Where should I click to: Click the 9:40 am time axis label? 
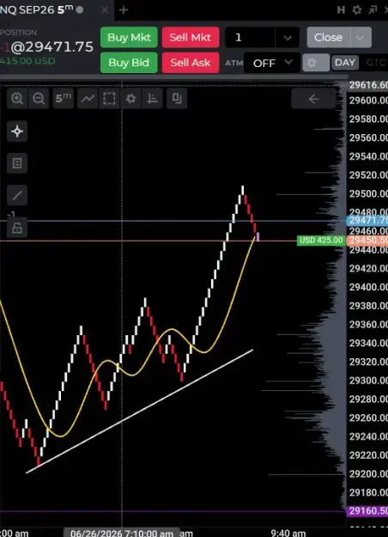point(288,534)
